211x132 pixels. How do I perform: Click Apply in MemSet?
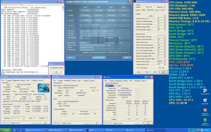[138, 72]
